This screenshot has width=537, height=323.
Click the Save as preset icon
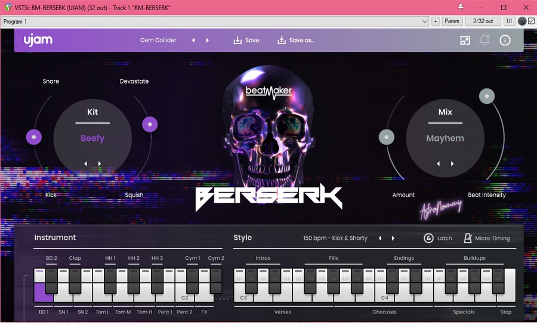pyautogui.click(x=282, y=40)
